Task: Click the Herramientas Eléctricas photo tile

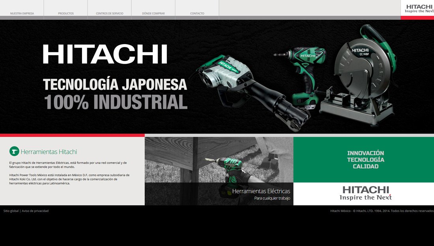Action: [219, 171]
